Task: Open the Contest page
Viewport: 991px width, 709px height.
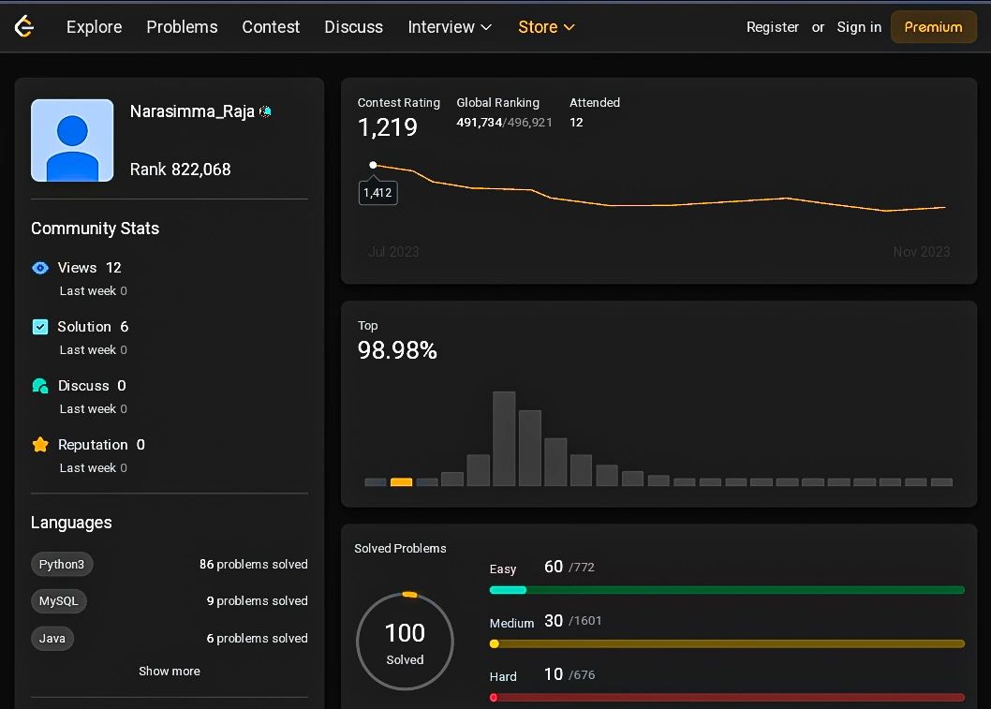Action: point(271,27)
